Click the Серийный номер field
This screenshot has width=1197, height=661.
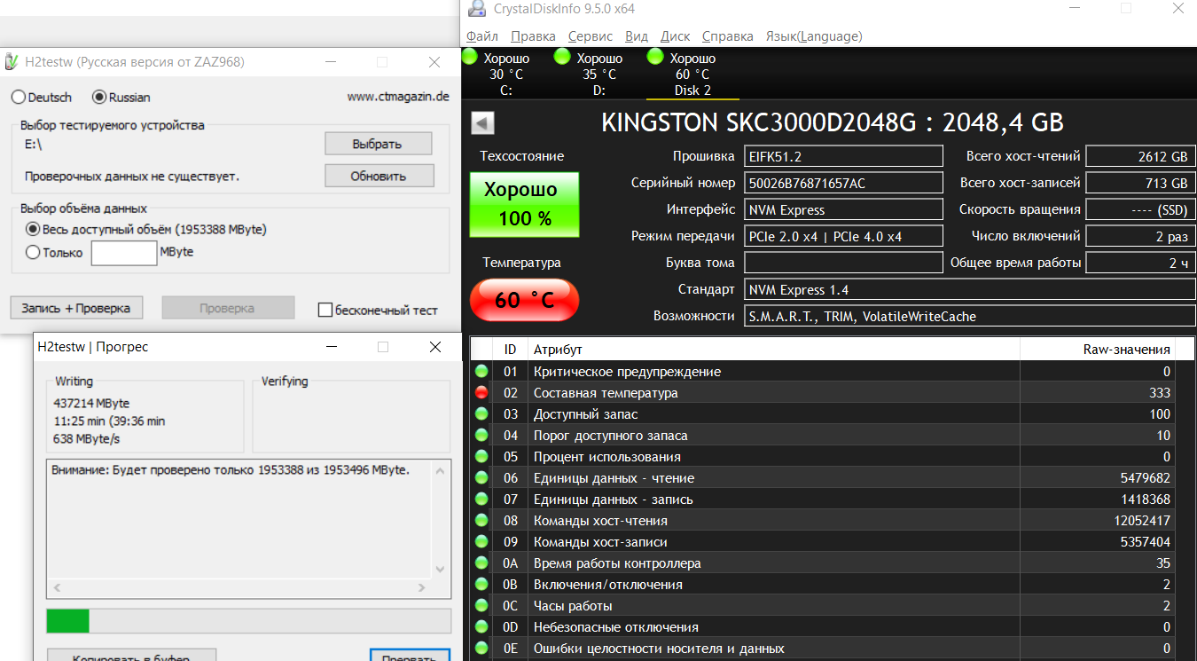pyautogui.click(x=843, y=183)
